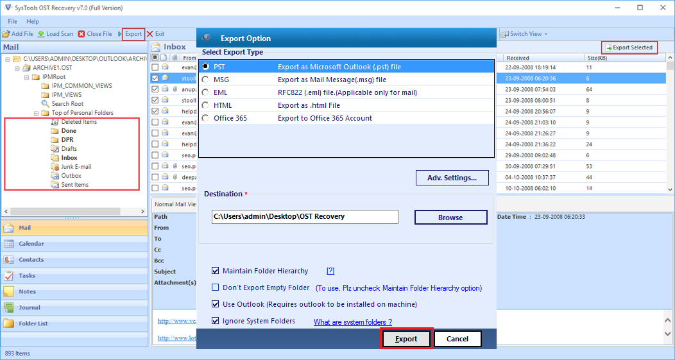
Task: Click the Destination path input field
Action: 305,217
